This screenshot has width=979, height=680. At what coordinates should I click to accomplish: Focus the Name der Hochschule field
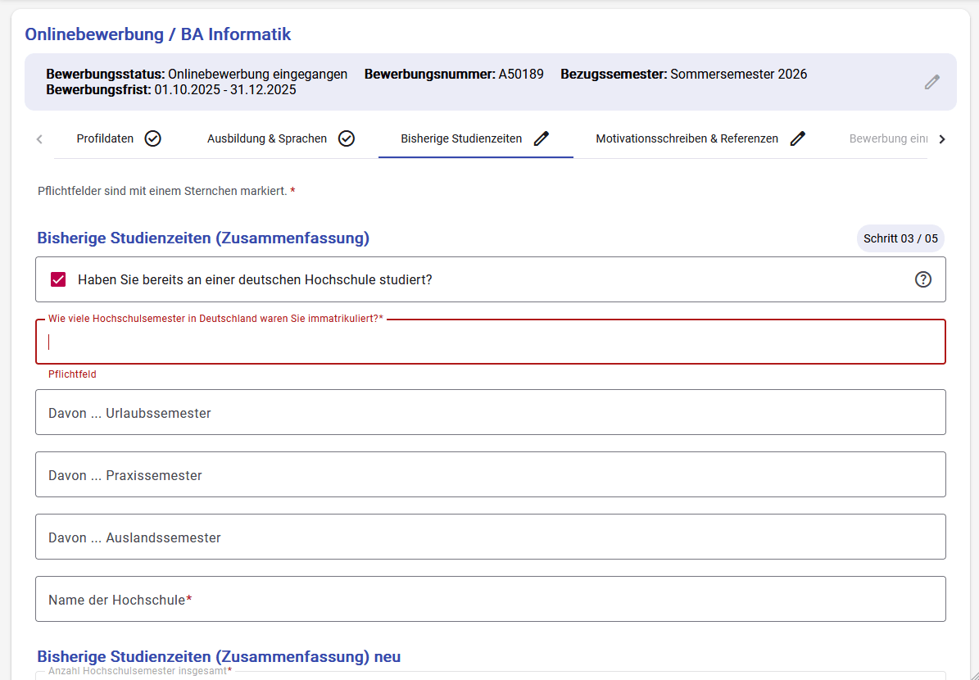tap(490, 598)
